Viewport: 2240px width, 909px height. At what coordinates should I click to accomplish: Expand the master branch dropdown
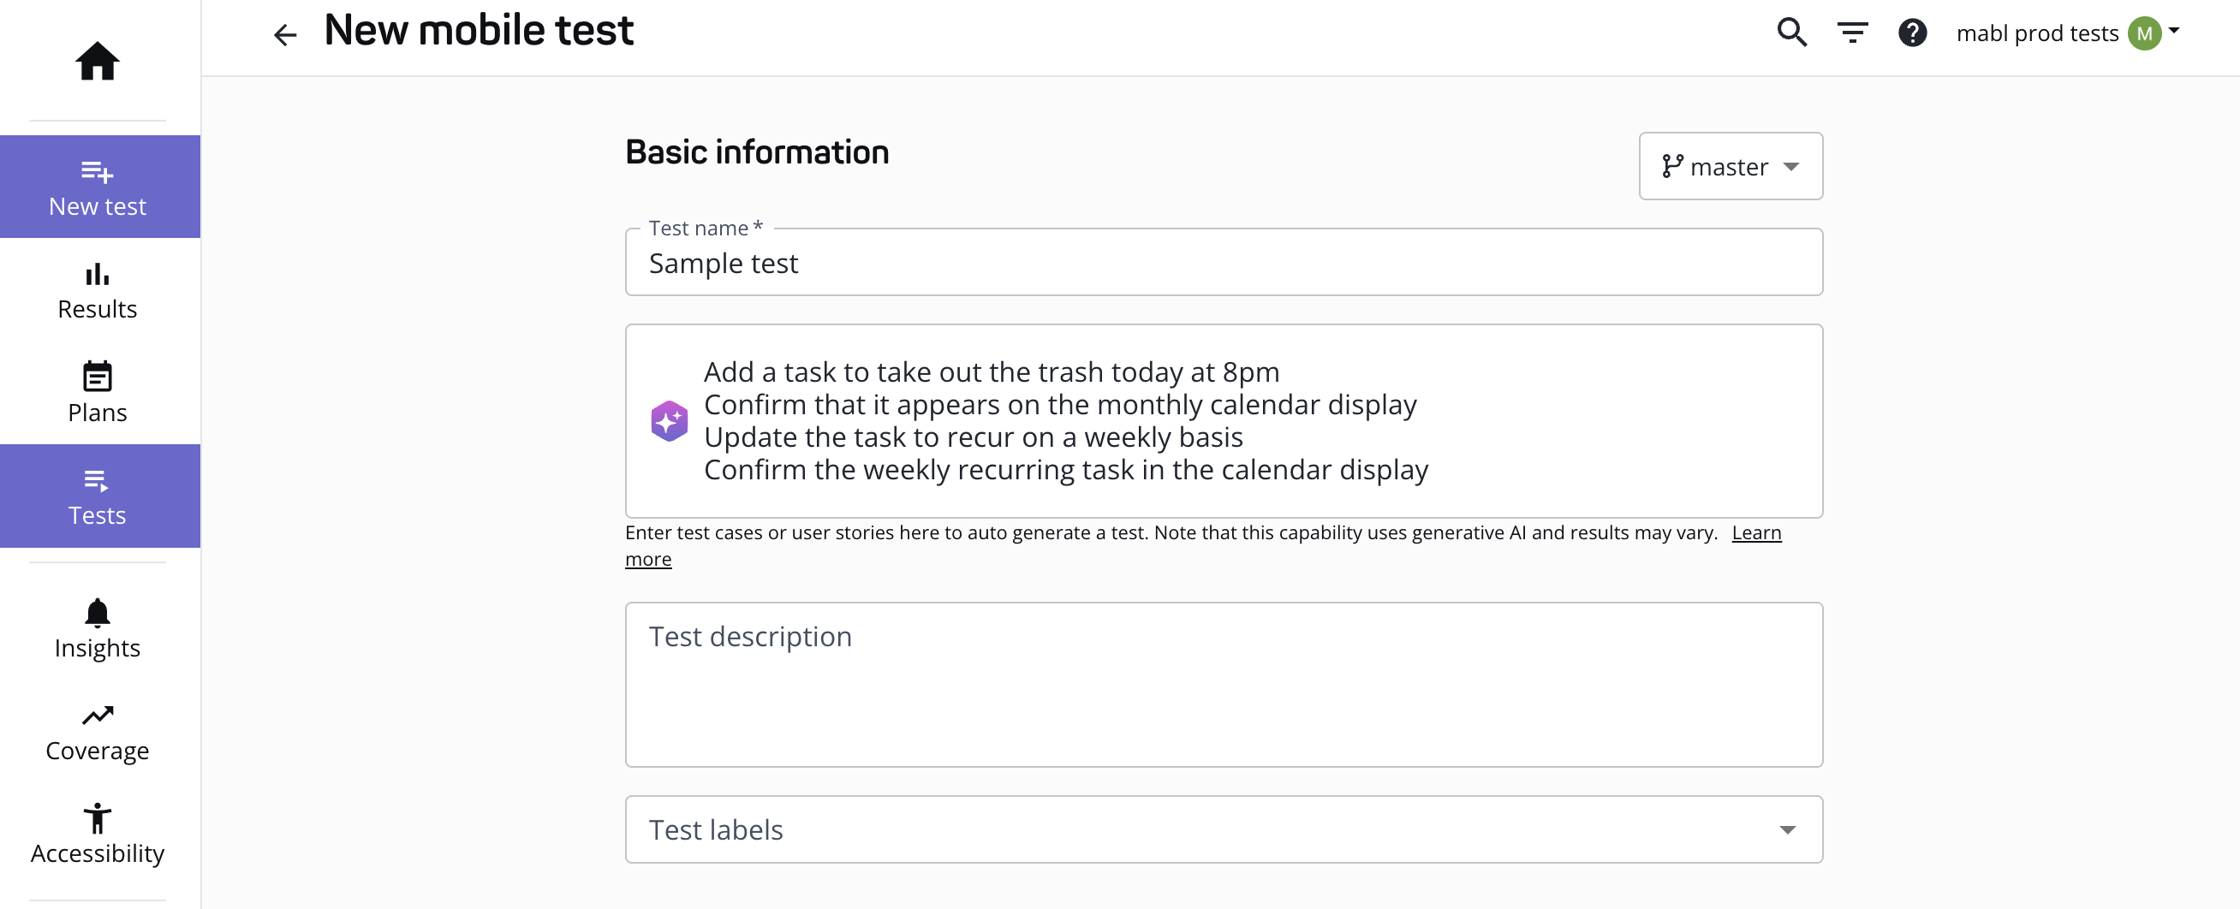coord(1790,166)
